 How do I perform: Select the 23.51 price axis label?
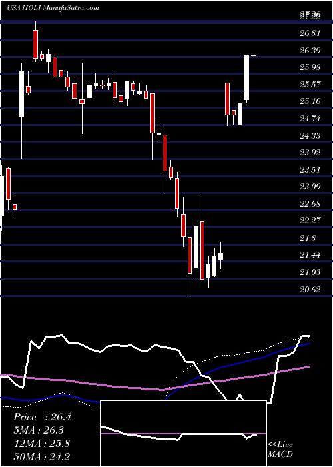click(x=310, y=170)
